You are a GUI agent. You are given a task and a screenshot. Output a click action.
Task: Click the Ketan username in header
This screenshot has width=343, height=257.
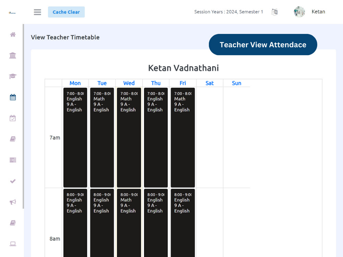[x=318, y=12]
